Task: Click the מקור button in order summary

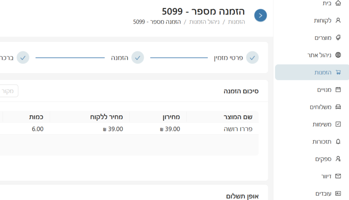Action: pos(9,91)
